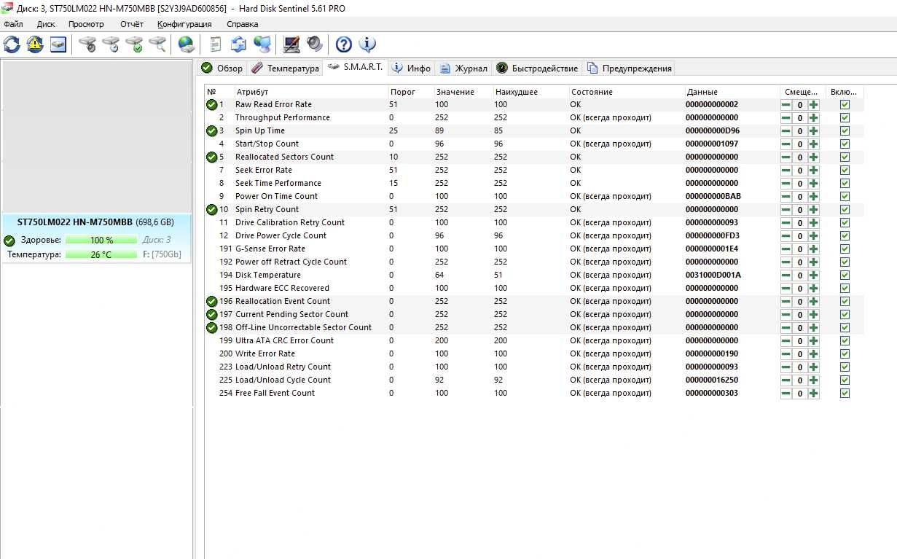This screenshot has height=559, width=897.
Task: Switch to the Инфо tab
Action: [412, 69]
